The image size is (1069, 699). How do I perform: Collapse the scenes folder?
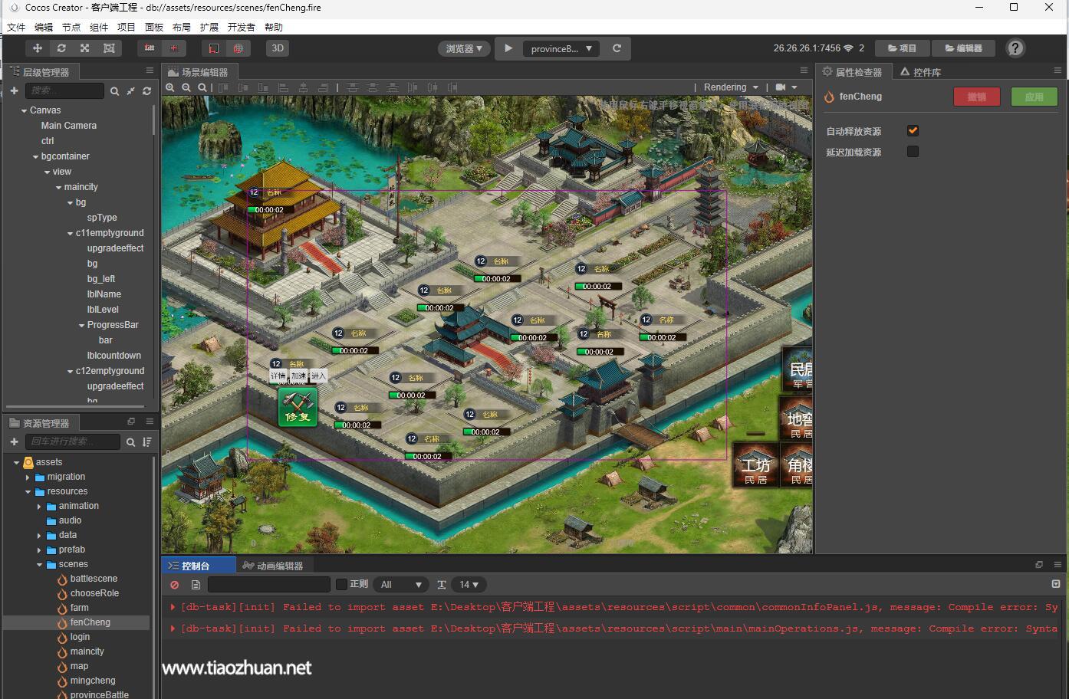coord(39,565)
